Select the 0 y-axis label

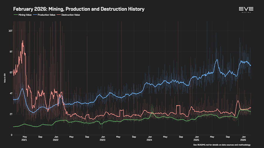click(x=12, y=135)
